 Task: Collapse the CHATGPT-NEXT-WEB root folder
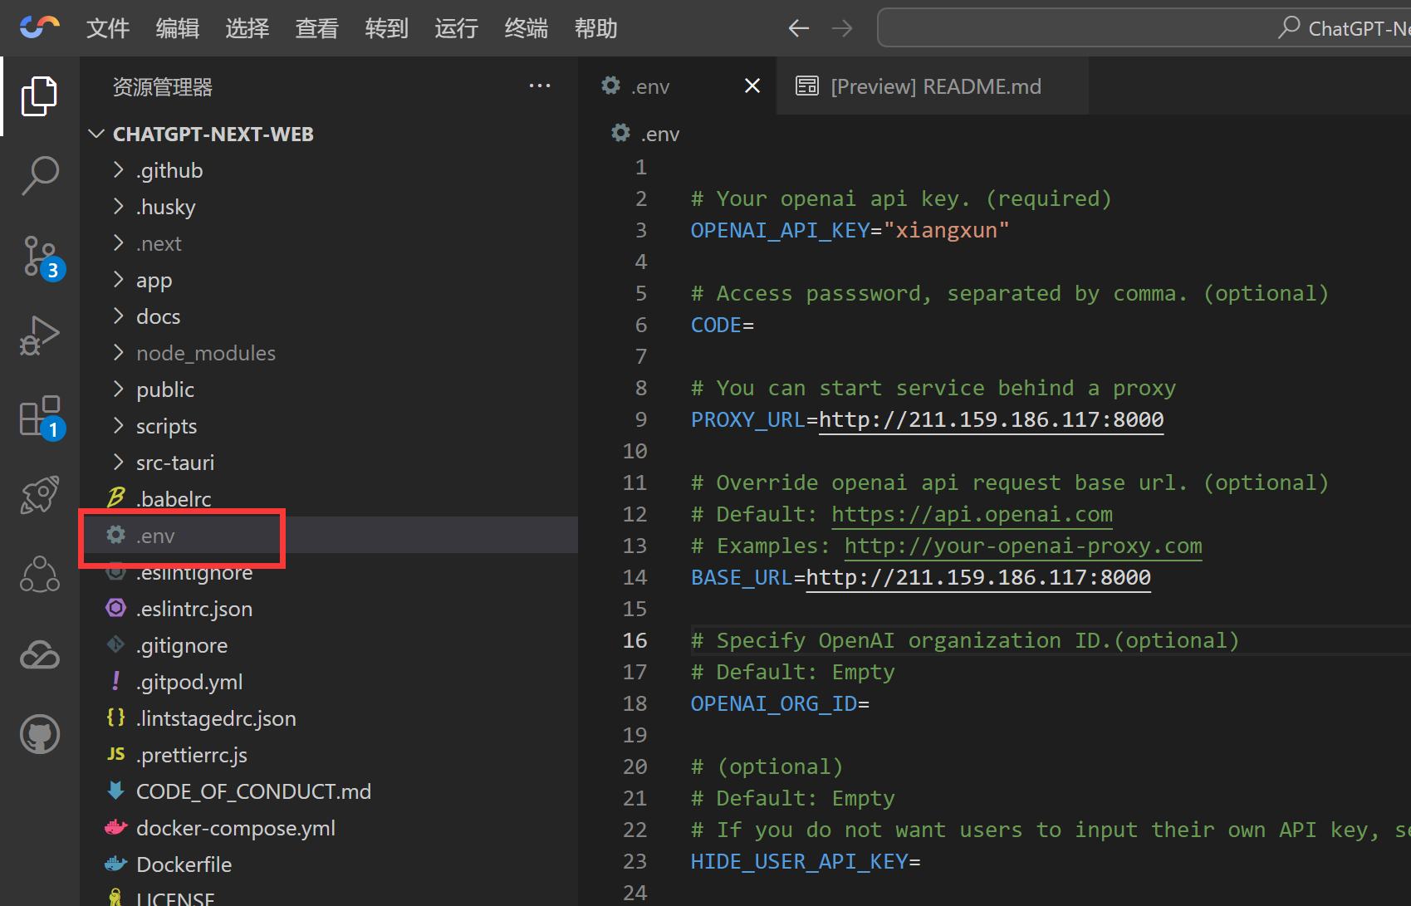coord(96,134)
